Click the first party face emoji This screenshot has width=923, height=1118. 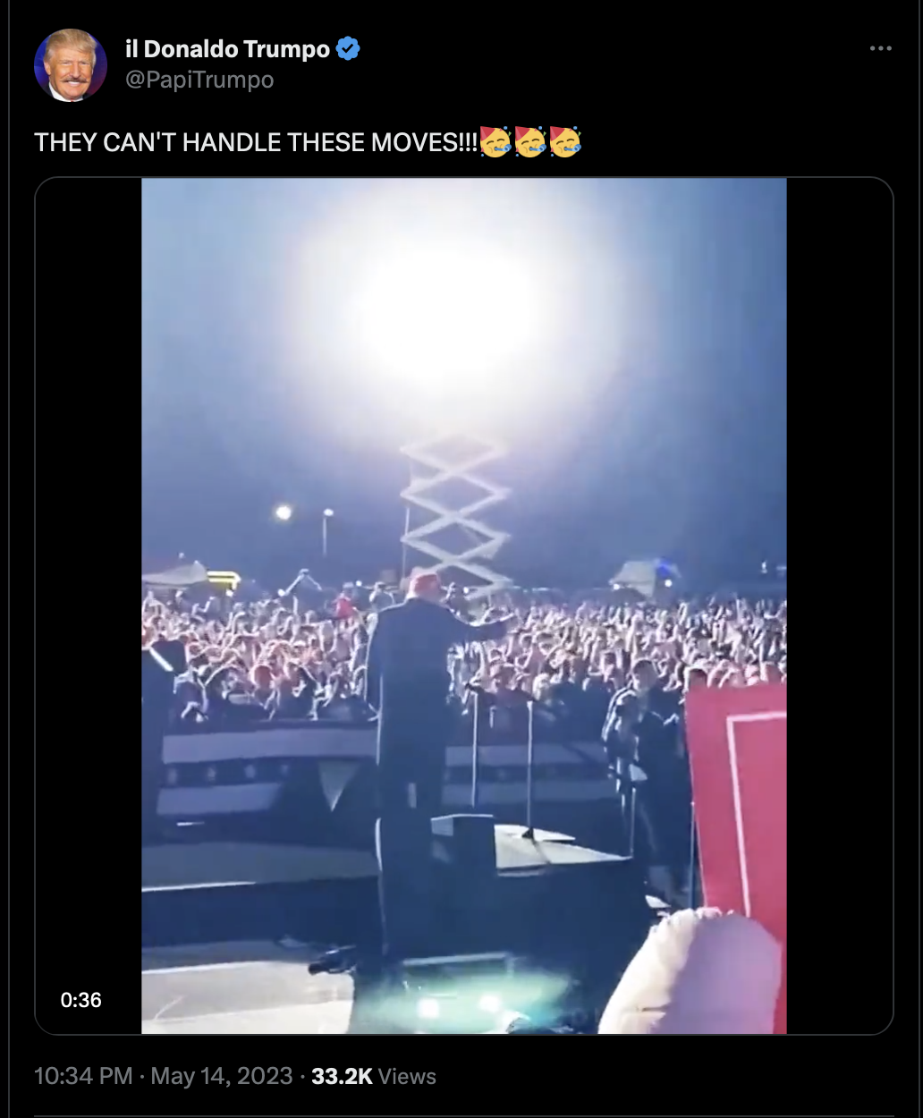pos(495,141)
